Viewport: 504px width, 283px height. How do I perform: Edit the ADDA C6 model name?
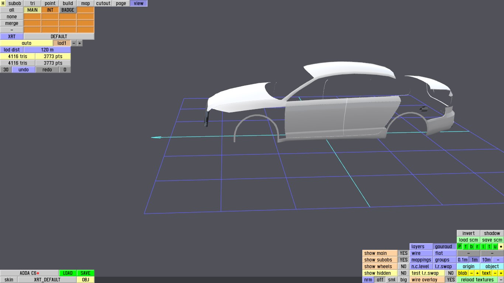(x=30, y=273)
